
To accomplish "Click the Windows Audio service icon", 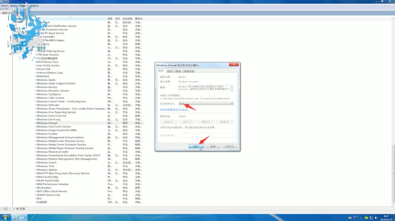I will tap(36, 80).
